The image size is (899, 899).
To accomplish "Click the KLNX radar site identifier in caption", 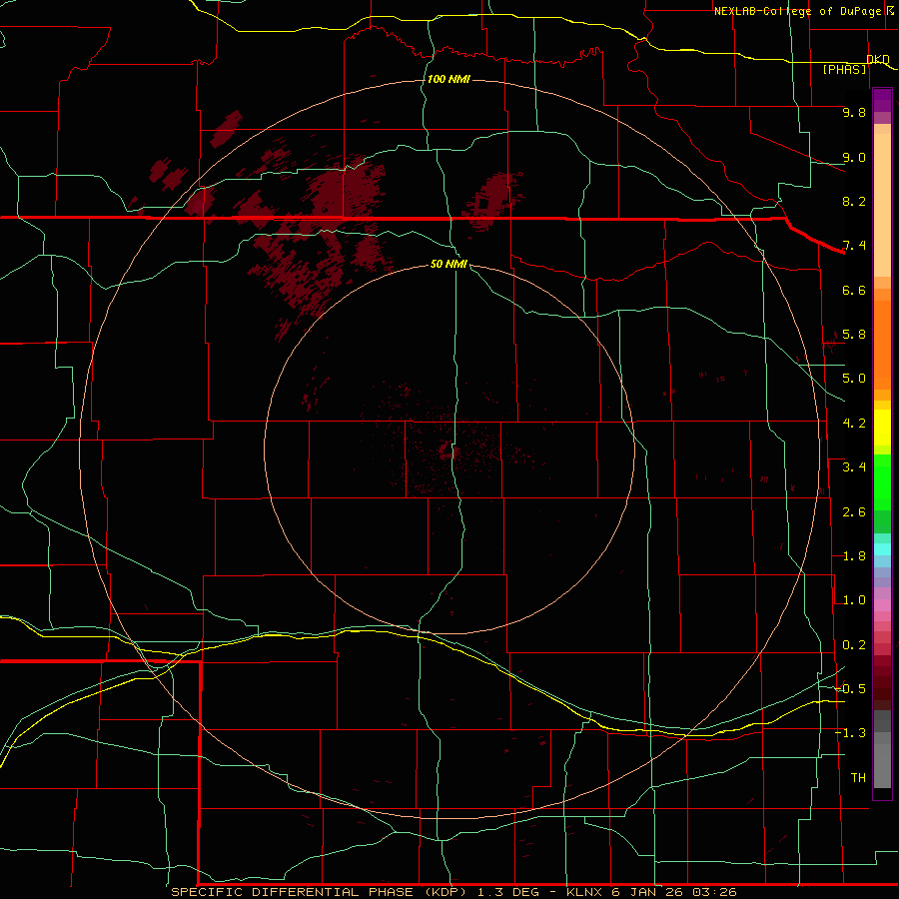I will [584, 892].
